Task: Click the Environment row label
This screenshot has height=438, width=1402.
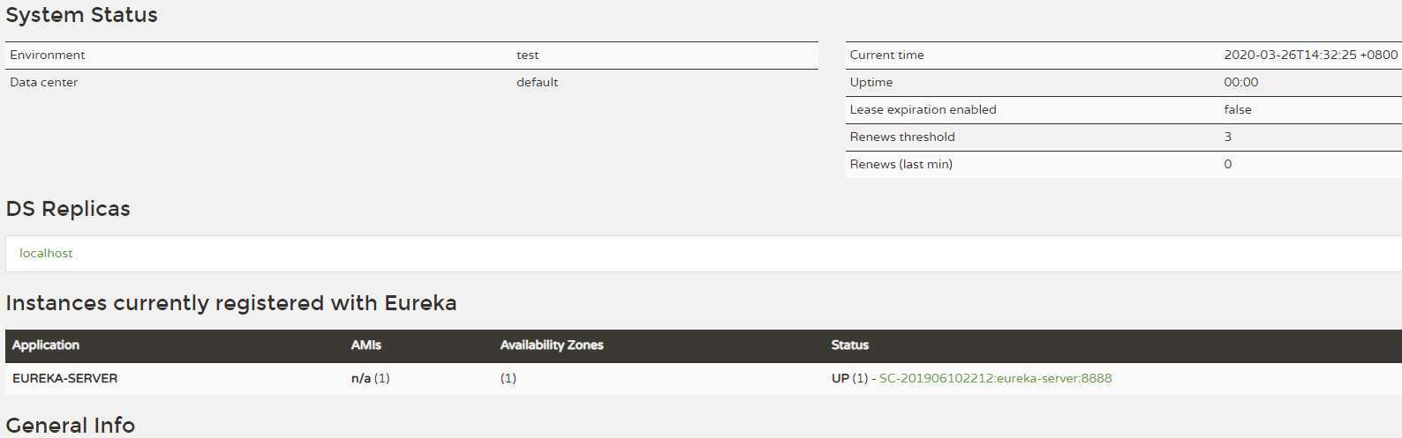Action: pyautogui.click(x=48, y=55)
